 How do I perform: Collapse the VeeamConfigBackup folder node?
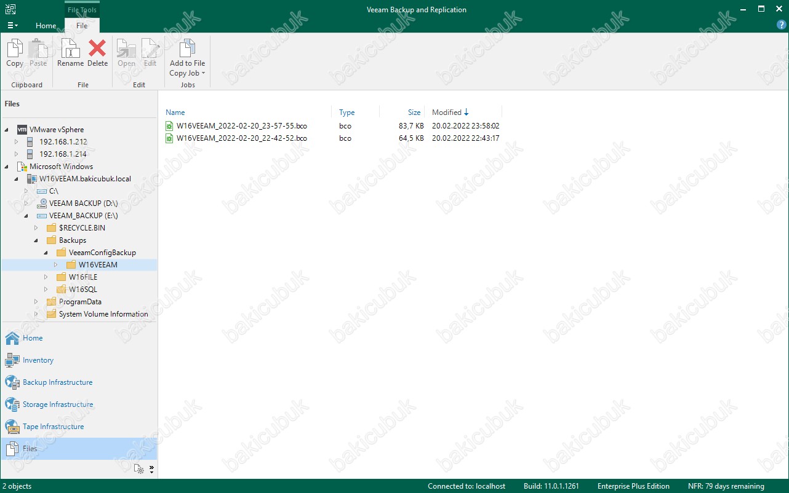point(46,253)
